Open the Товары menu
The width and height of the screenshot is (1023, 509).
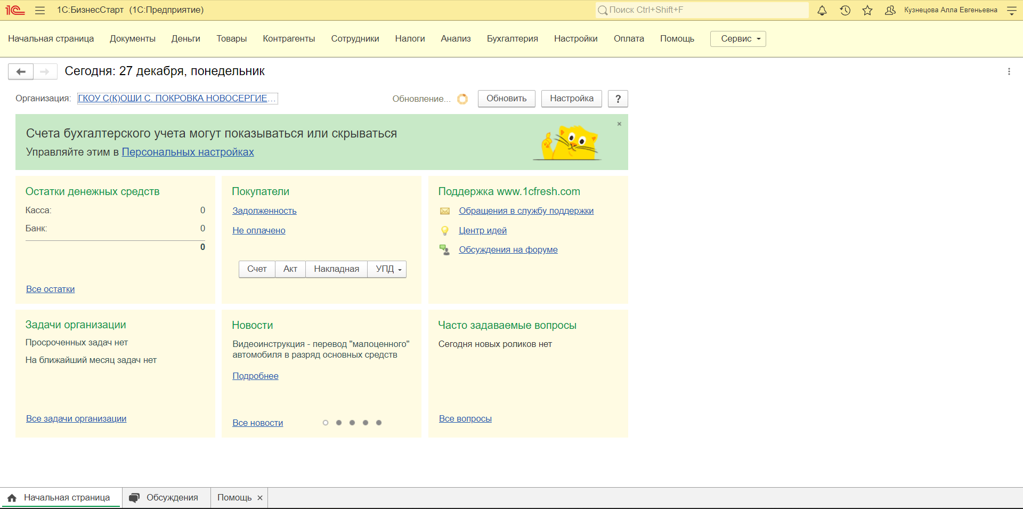[x=232, y=39]
